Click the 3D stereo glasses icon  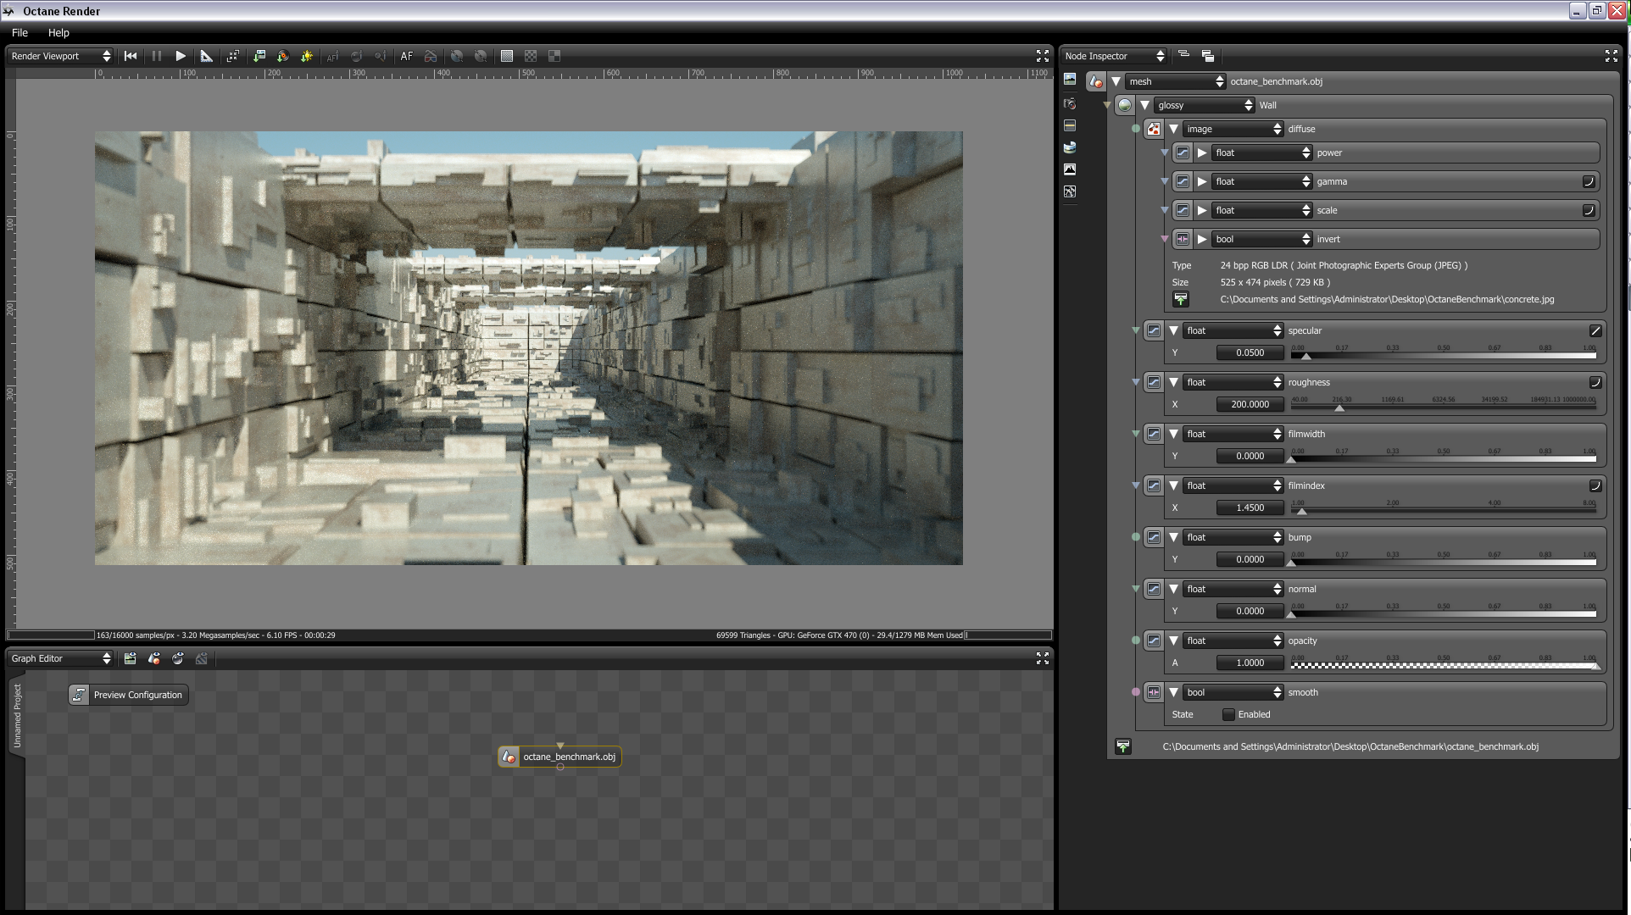(431, 56)
